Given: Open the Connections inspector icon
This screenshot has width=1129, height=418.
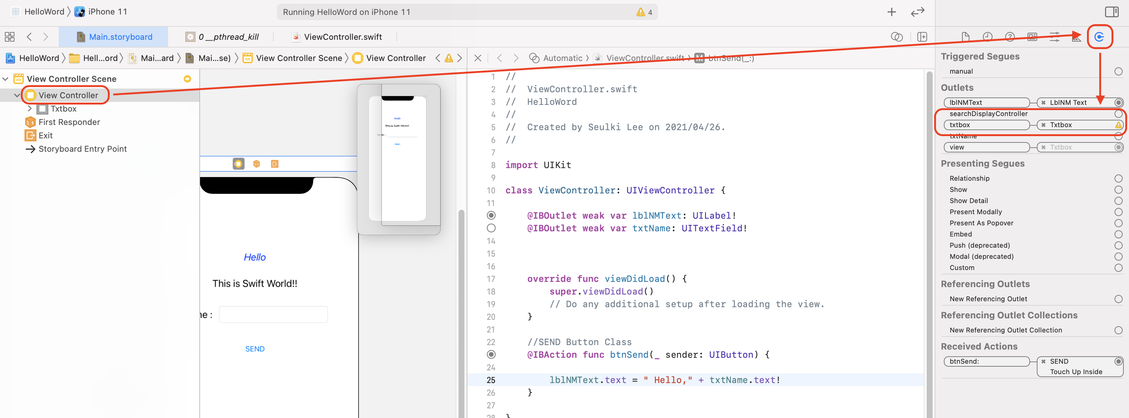Looking at the screenshot, I should (x=1099, y=37).
